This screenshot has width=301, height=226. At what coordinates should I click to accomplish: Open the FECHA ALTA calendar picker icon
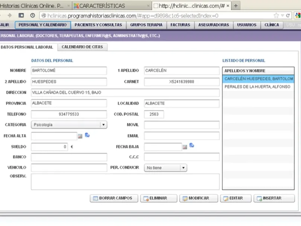pos(80,136)
